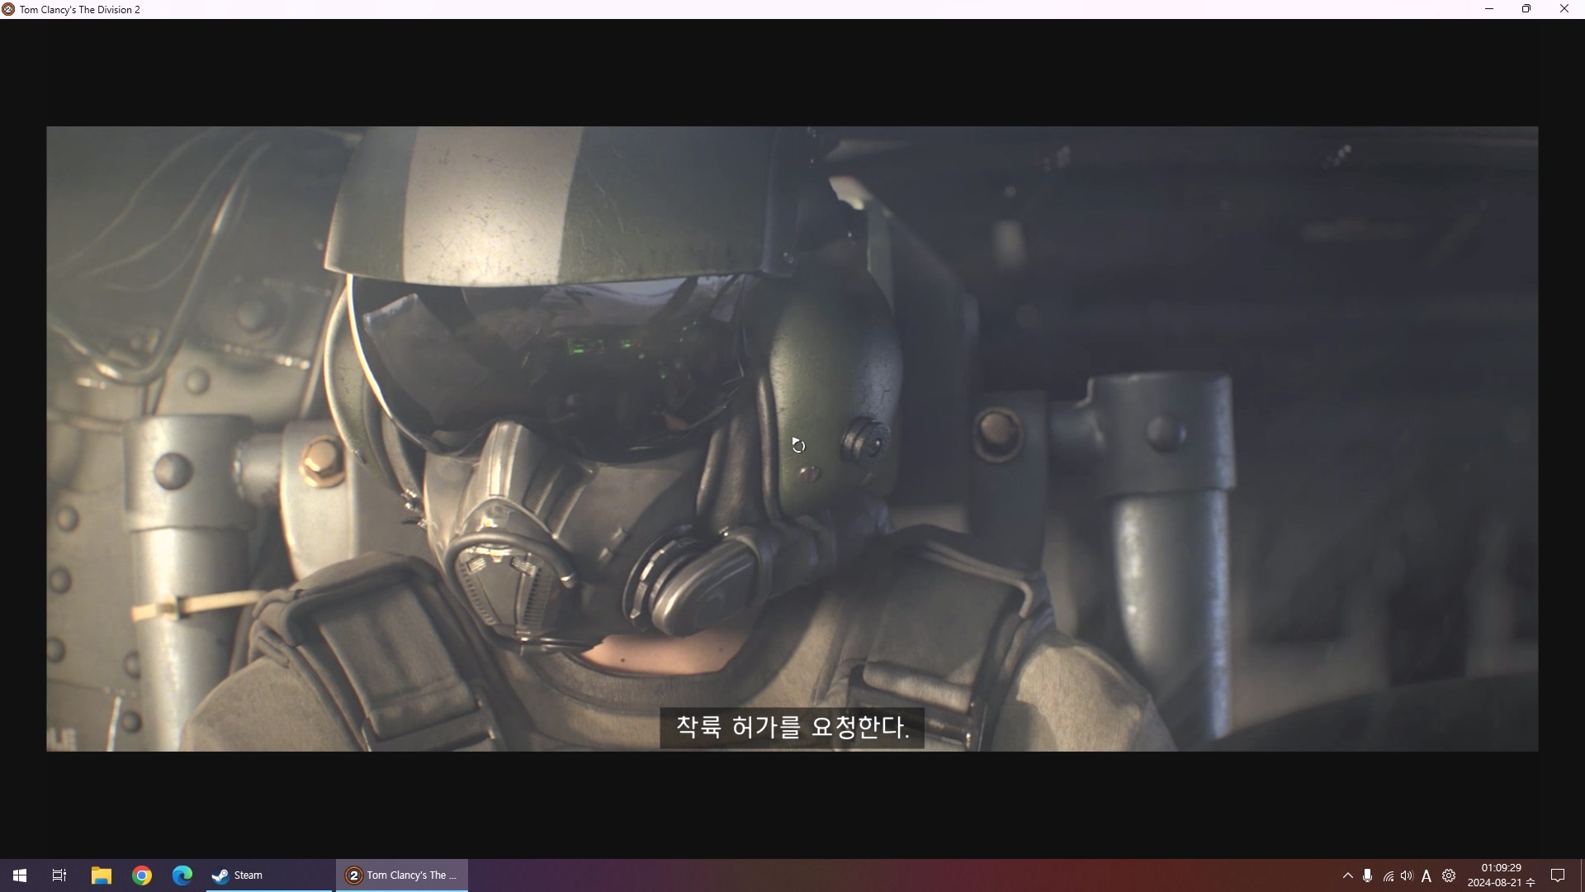The height and width of the screenshot is (892, 1585).
Task: Restore down the game window
Action: 1526,9
